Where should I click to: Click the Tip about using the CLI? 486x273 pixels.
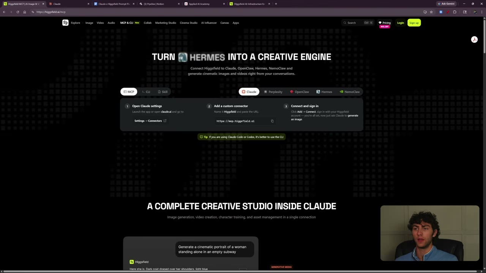[x=241, y=137]
